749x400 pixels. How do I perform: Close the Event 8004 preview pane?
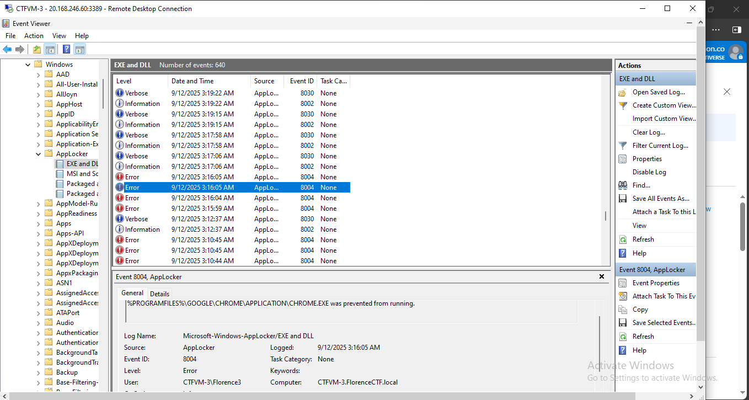[x=602, y=276]
